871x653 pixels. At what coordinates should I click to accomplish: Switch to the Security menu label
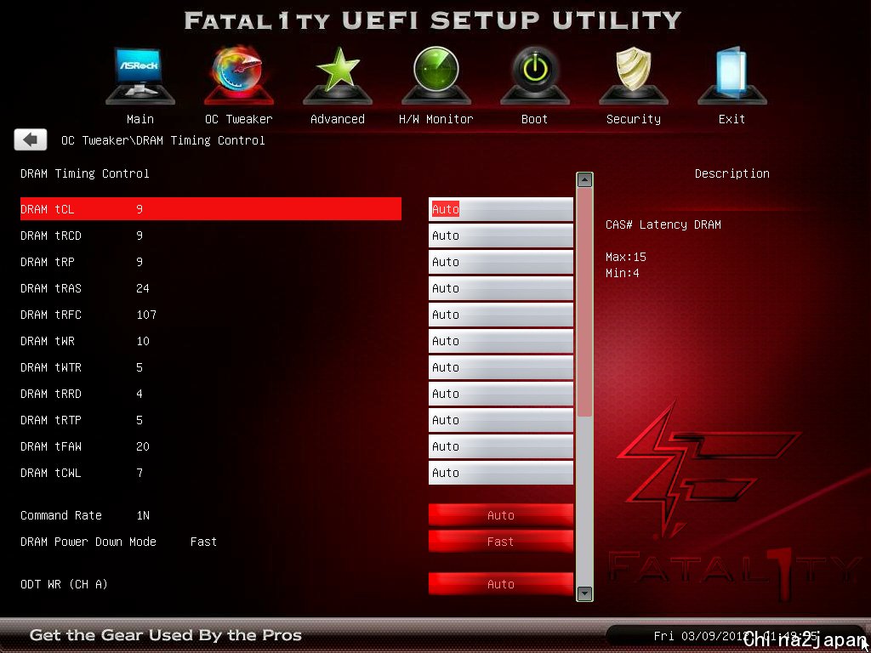633,119
